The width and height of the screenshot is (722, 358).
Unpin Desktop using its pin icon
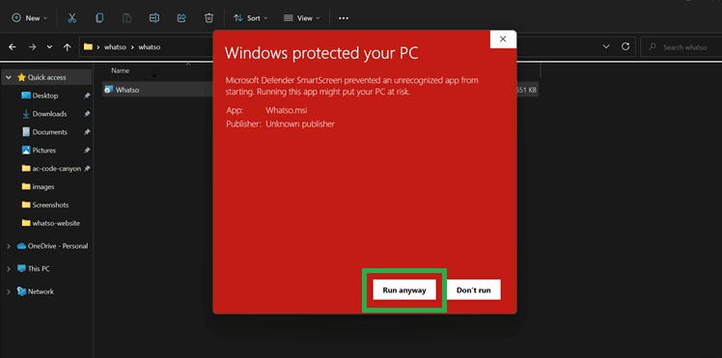click(x=87, y=96)
